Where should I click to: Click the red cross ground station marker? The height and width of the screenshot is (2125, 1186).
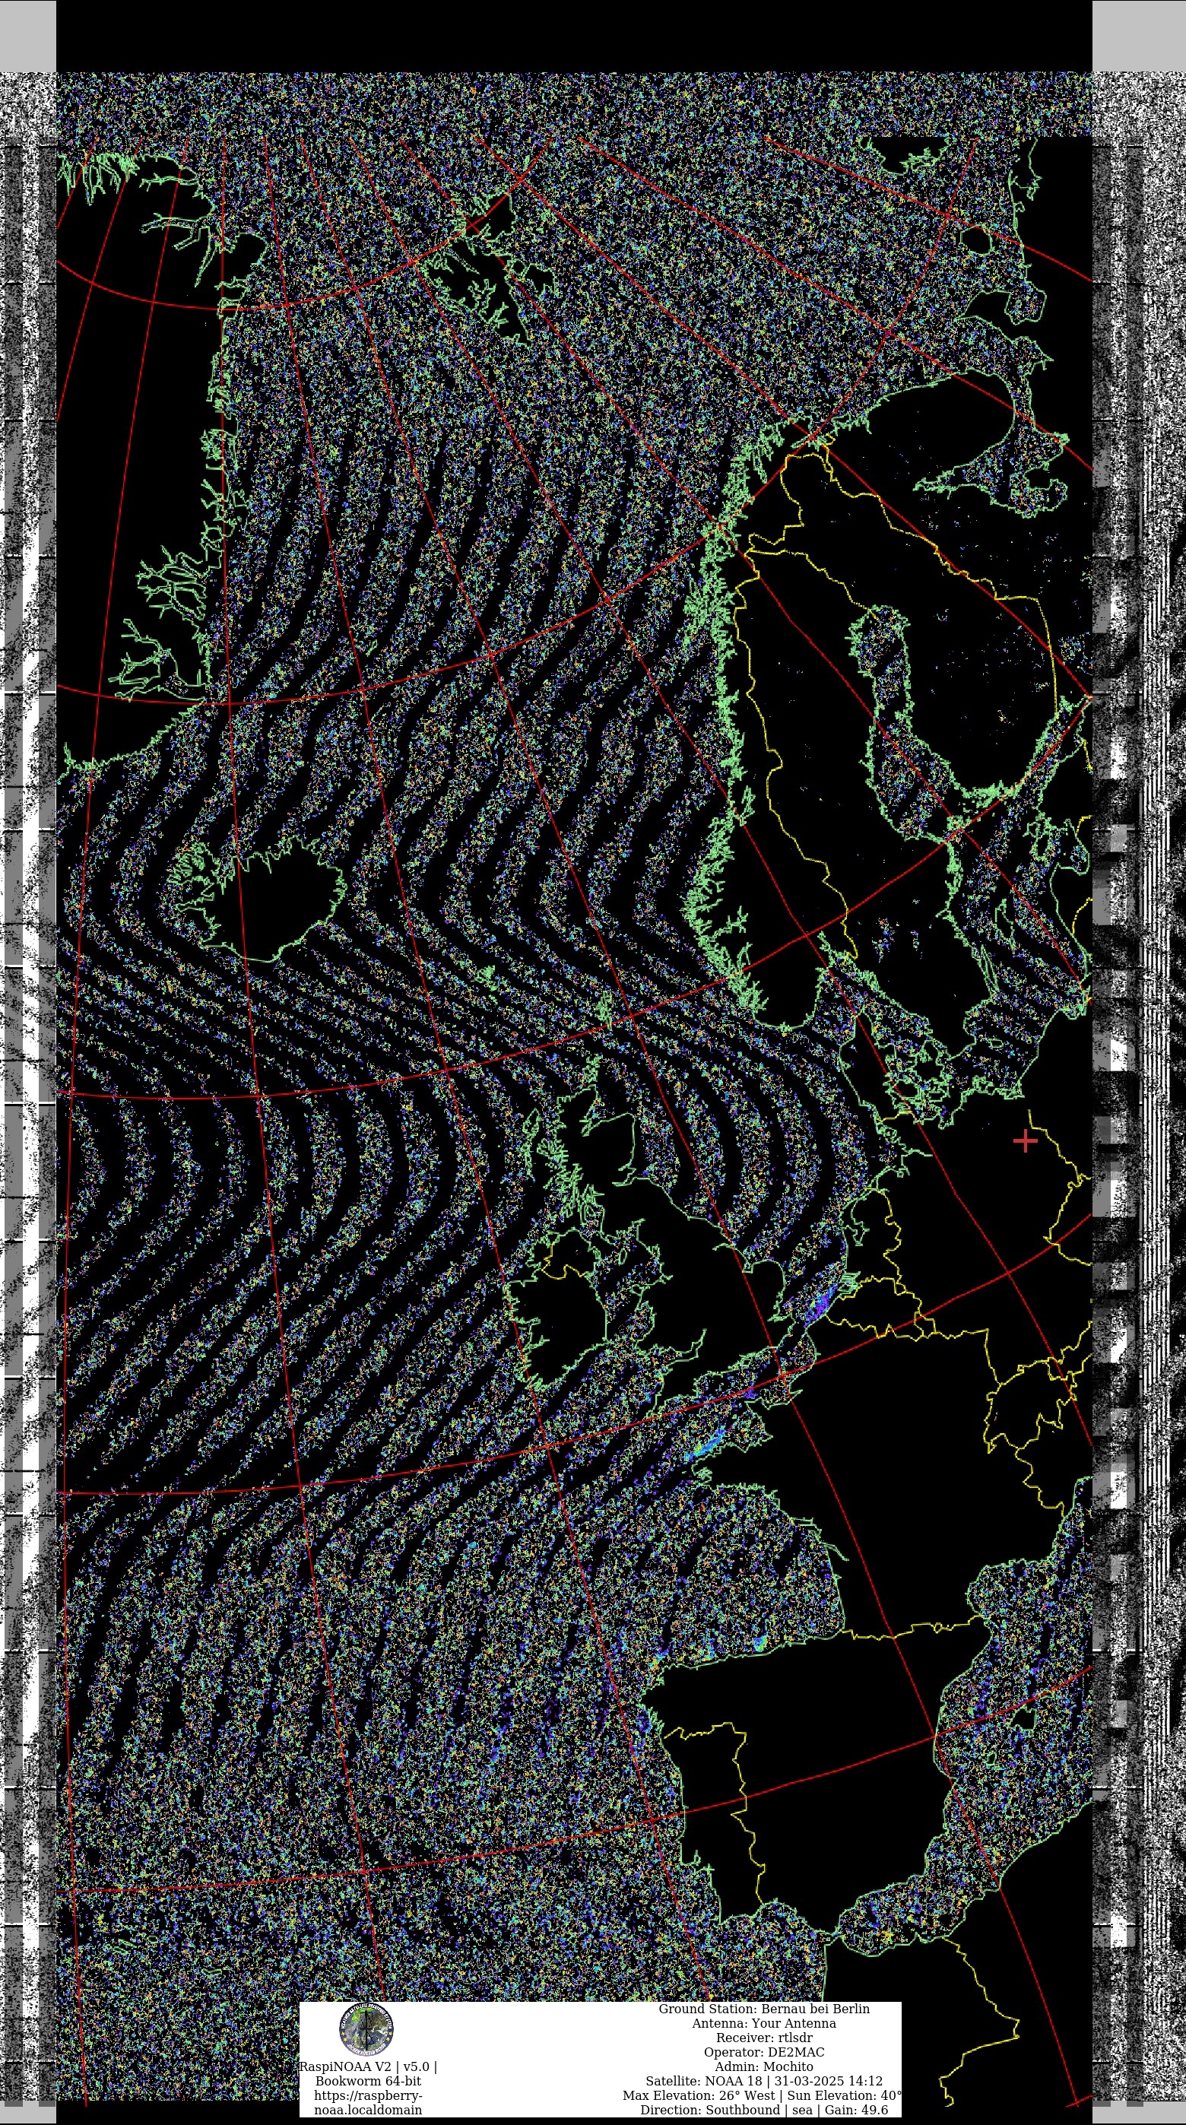[1025, 1141]
